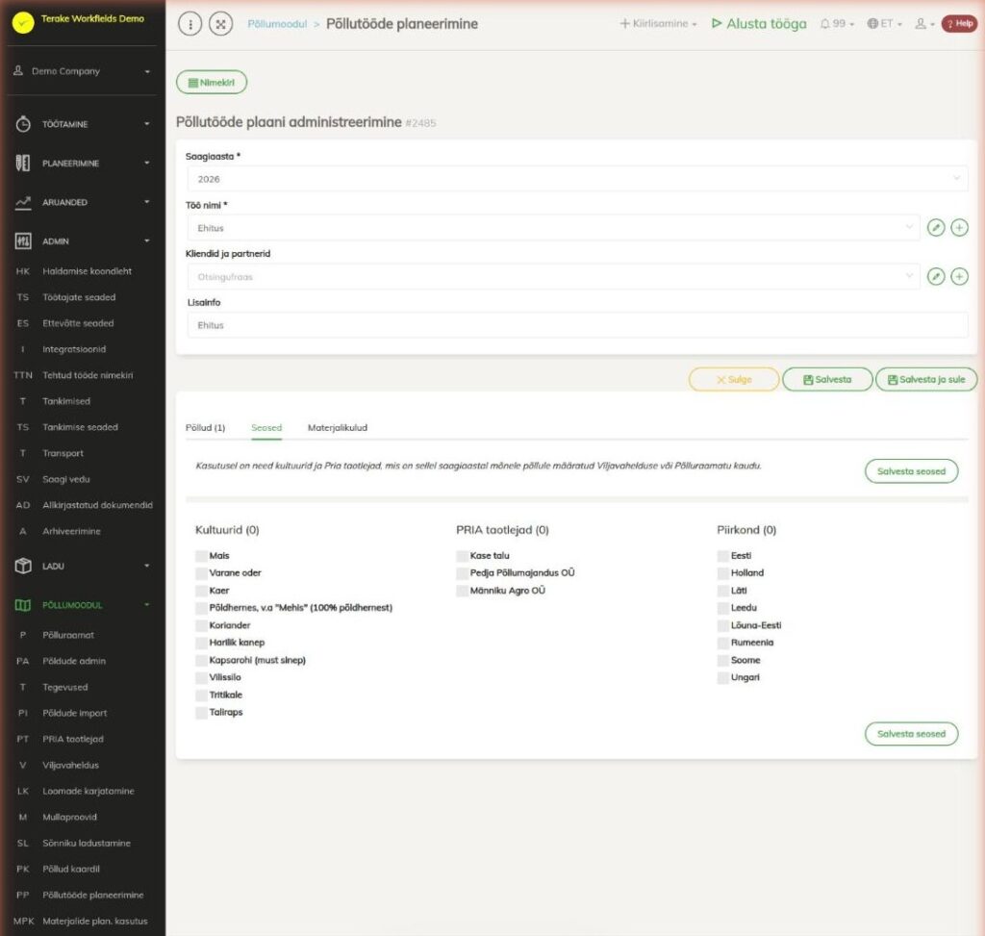The image size is (985, 936).
Task: Open the Töö nimi Ehitus dropdown
Action: click(x=553, y=227)
